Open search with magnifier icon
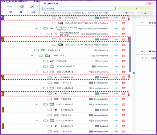 click(x=33, y=12)
